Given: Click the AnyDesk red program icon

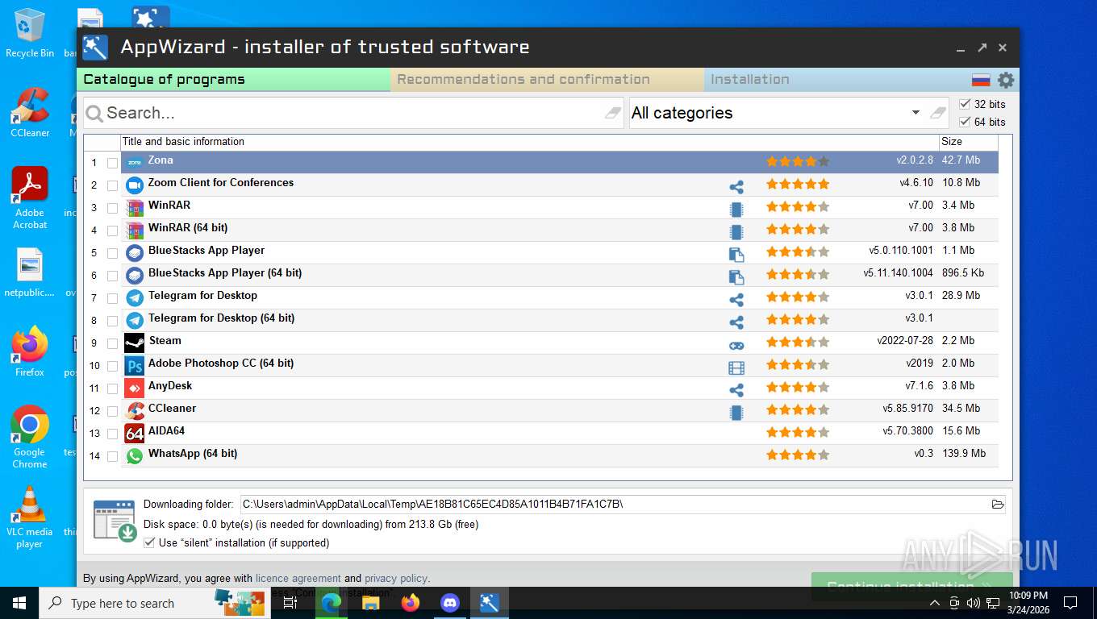Looking at the screenshot, I should click(x=135, y=388).
